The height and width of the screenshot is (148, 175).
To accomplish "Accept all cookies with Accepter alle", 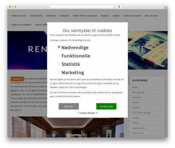I will click(x=106, y=106).
